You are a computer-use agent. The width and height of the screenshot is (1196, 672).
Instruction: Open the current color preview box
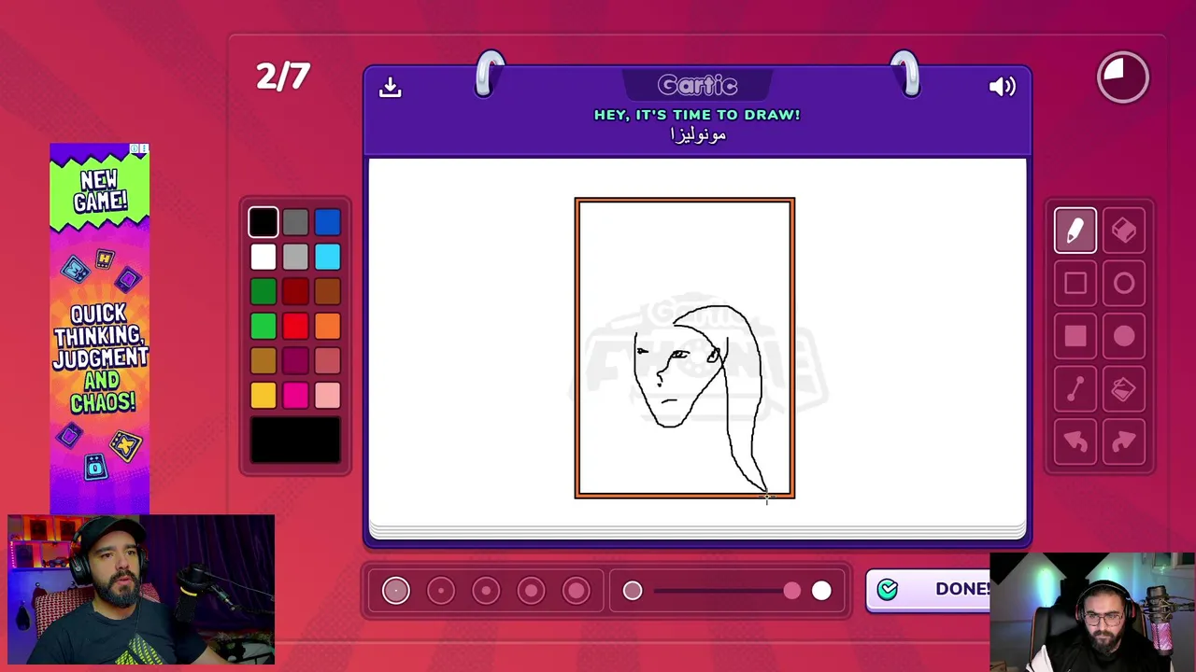(x=295, y=440)
